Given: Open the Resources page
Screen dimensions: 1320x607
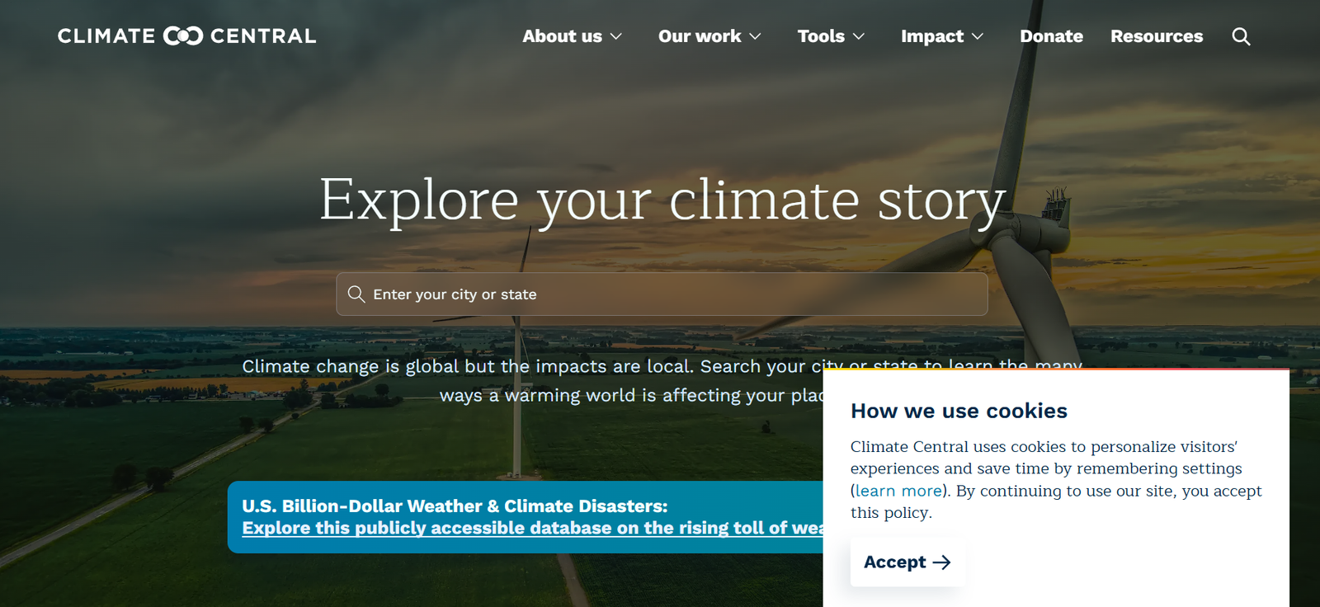Looking at the screenshot, I should (x=1157, y=36).
